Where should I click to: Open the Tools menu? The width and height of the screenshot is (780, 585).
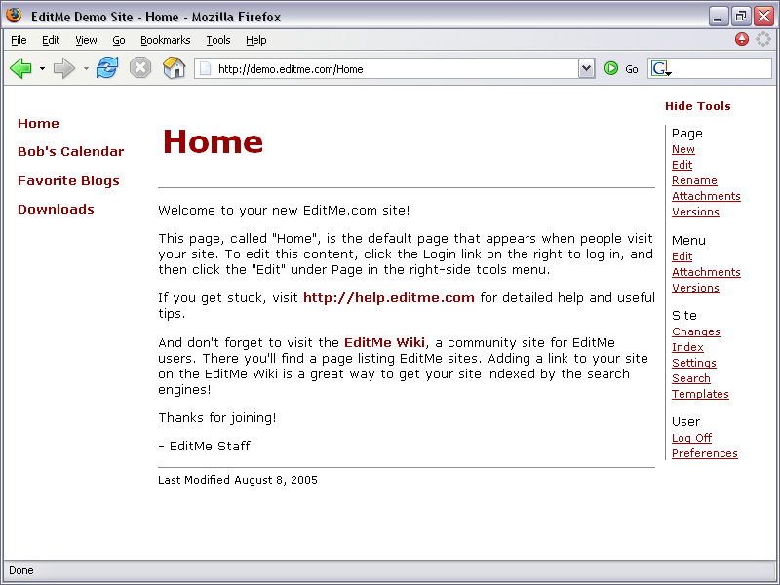tap(218, 40)
